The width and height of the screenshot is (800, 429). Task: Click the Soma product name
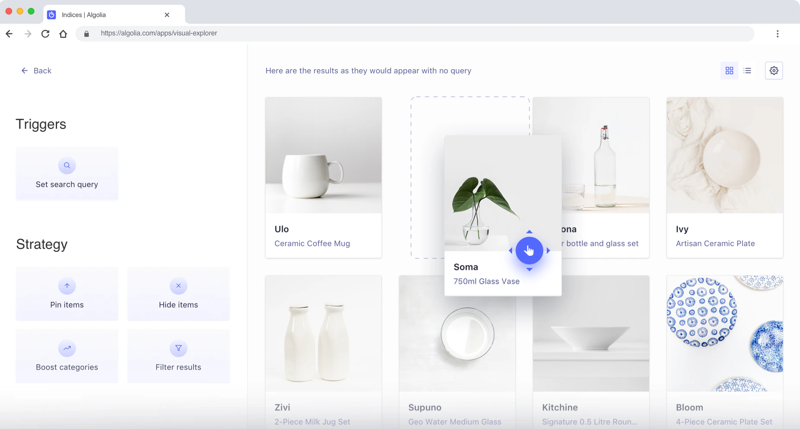click(465, 267)
